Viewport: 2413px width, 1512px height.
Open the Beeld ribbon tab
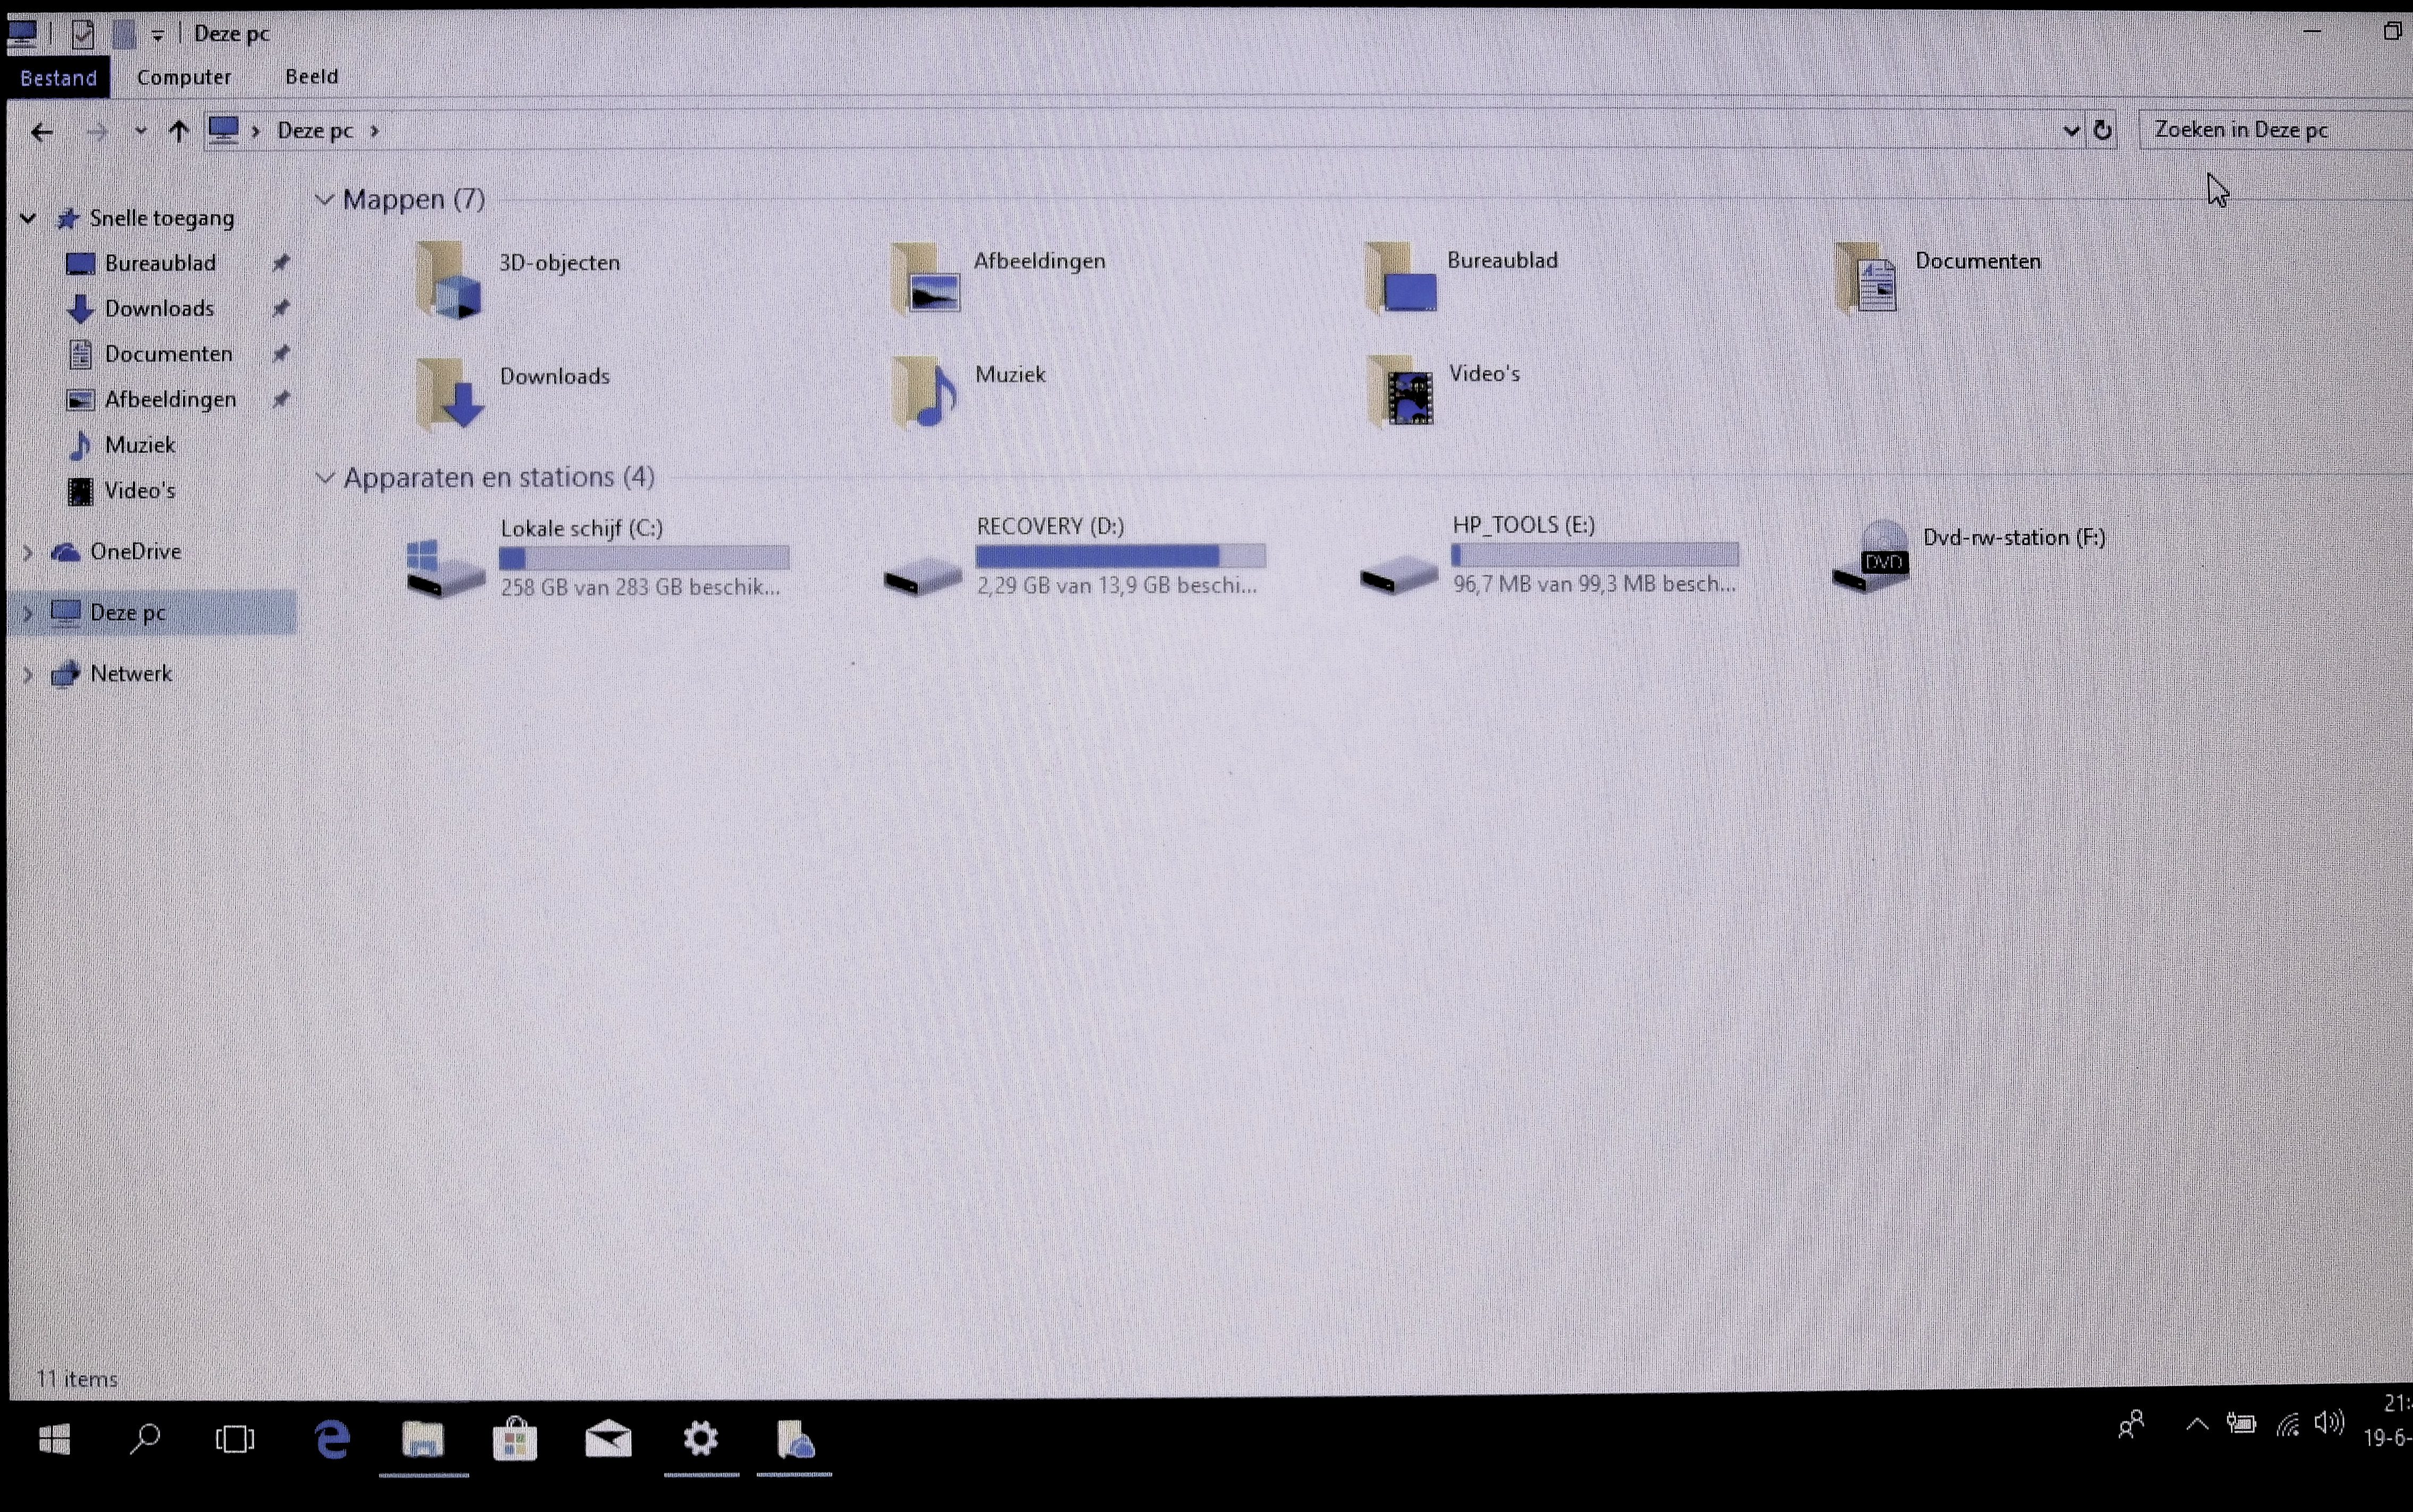point(312,76)
